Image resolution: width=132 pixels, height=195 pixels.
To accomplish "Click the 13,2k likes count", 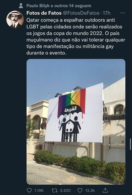I will point(90,191).
